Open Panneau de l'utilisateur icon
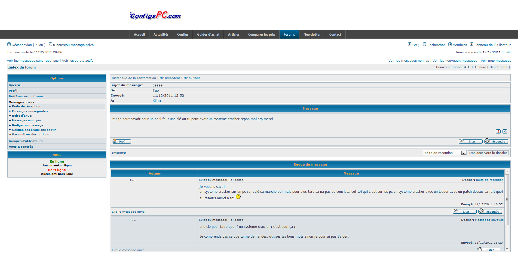The image size is (518, 255). coord(472,44)
